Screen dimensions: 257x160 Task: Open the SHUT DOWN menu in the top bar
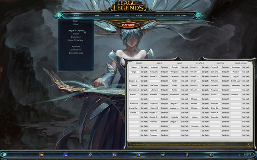point(181,16)
